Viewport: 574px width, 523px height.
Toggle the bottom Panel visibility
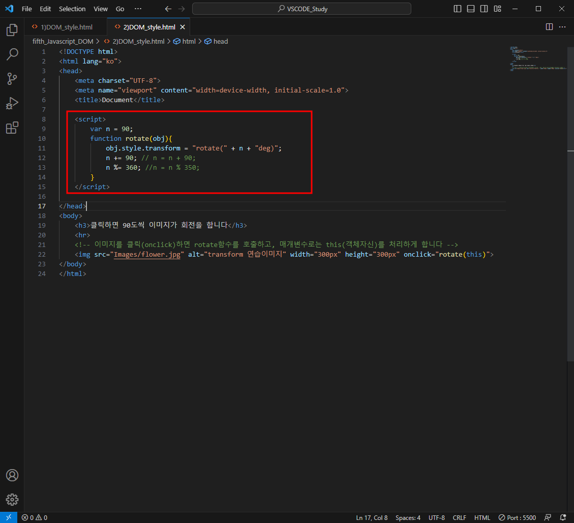coord(471,9)
